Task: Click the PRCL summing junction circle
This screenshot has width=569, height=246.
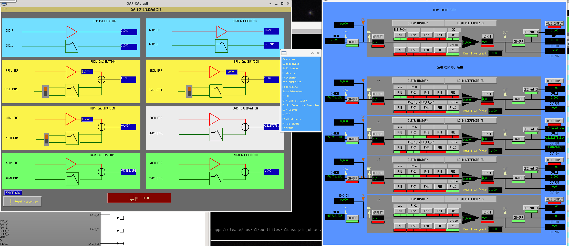Action: [x=101, y=80]
